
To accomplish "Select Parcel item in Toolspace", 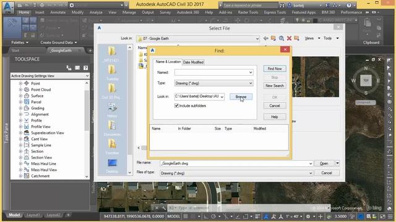I will click(x=36, y=102).
